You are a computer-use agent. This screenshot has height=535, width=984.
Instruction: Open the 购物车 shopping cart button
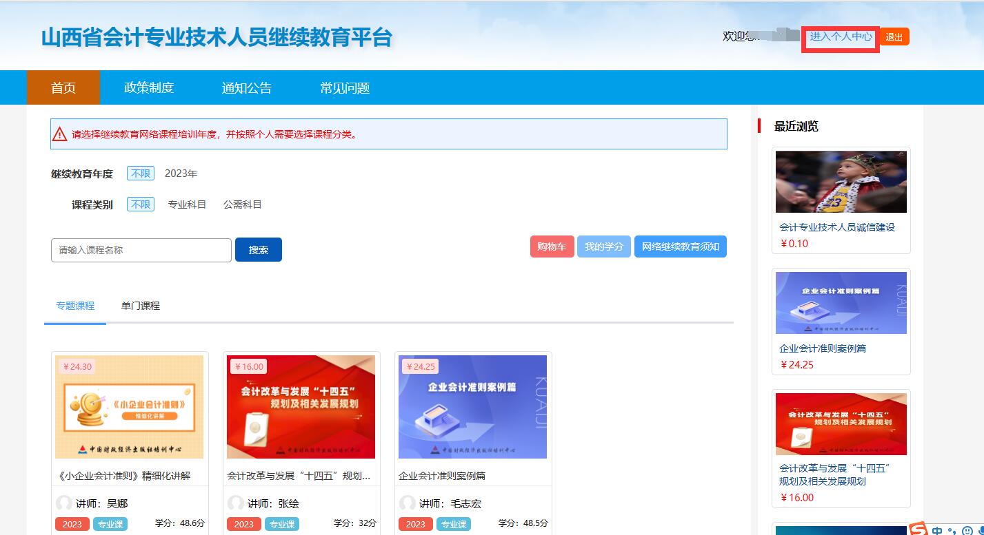pyautogui.click(x=552, y=246)
